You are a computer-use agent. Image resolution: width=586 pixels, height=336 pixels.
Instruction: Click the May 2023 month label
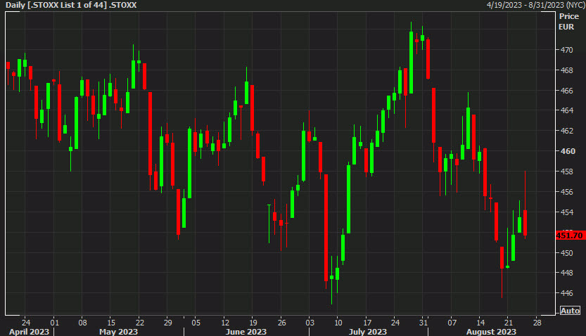click(x=118, y=332)
